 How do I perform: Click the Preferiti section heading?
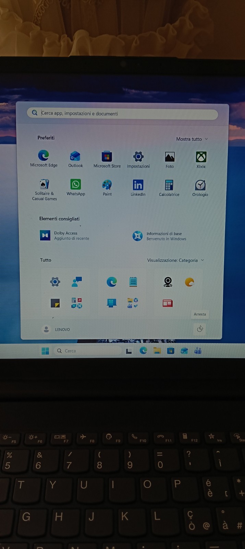click(x=46, y=138)
